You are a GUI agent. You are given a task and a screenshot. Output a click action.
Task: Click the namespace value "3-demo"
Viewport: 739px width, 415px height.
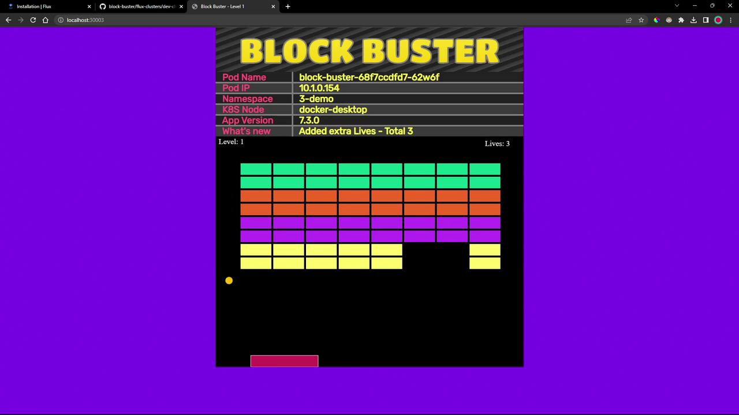click(316, 99)
